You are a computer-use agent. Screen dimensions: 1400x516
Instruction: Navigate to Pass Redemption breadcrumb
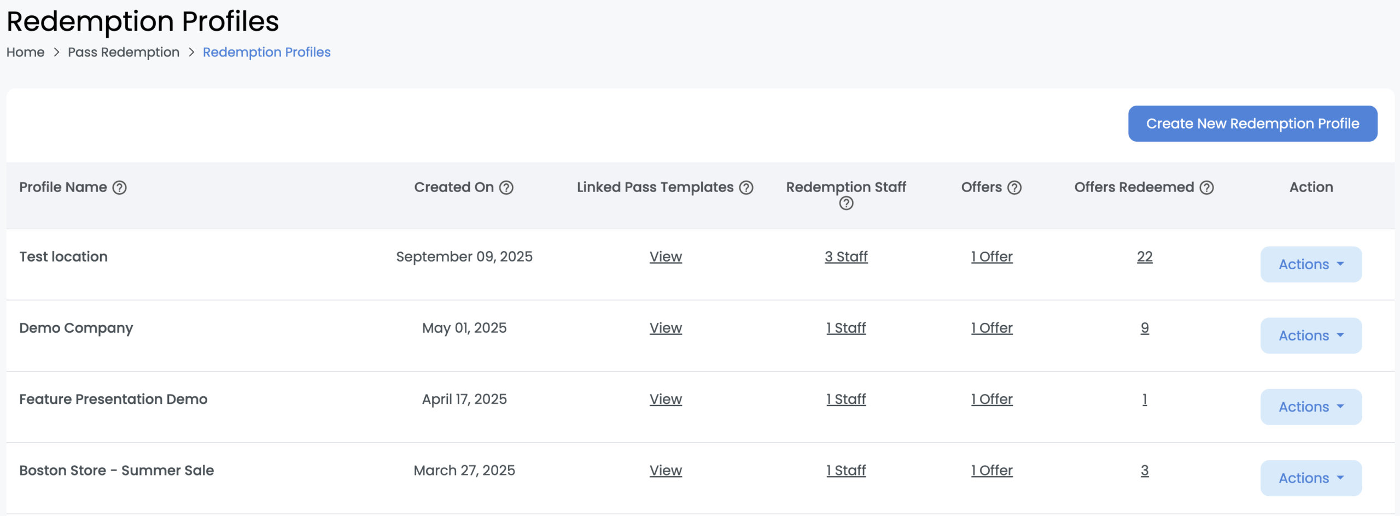pyautogui.click(x=123, y=52)
